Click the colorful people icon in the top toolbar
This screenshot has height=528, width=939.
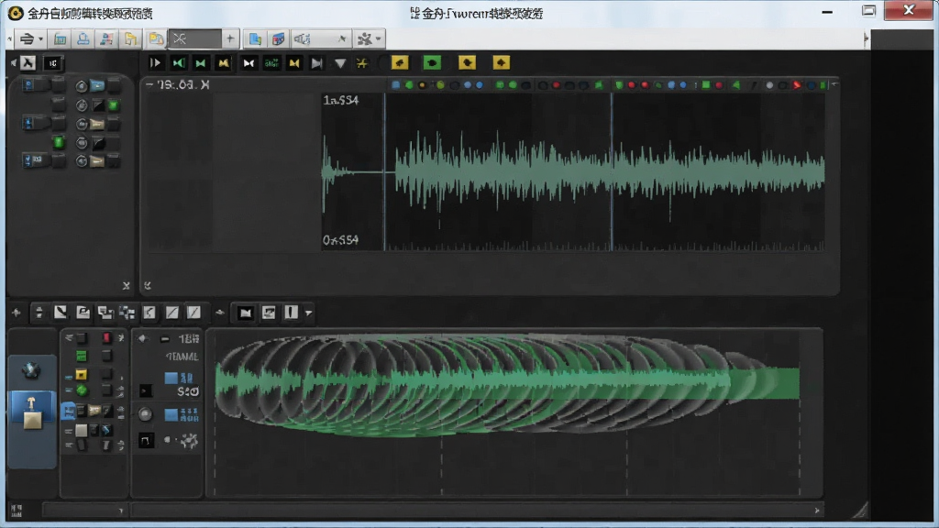[106, 38]
